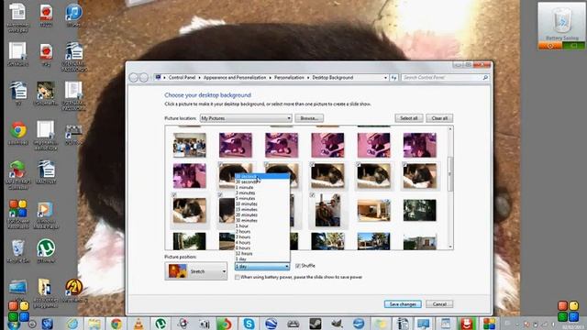Image resolution: width=587 pixels, height=330 pixels.
Task: Click the search magnifier icon
Action: [485, 77]
